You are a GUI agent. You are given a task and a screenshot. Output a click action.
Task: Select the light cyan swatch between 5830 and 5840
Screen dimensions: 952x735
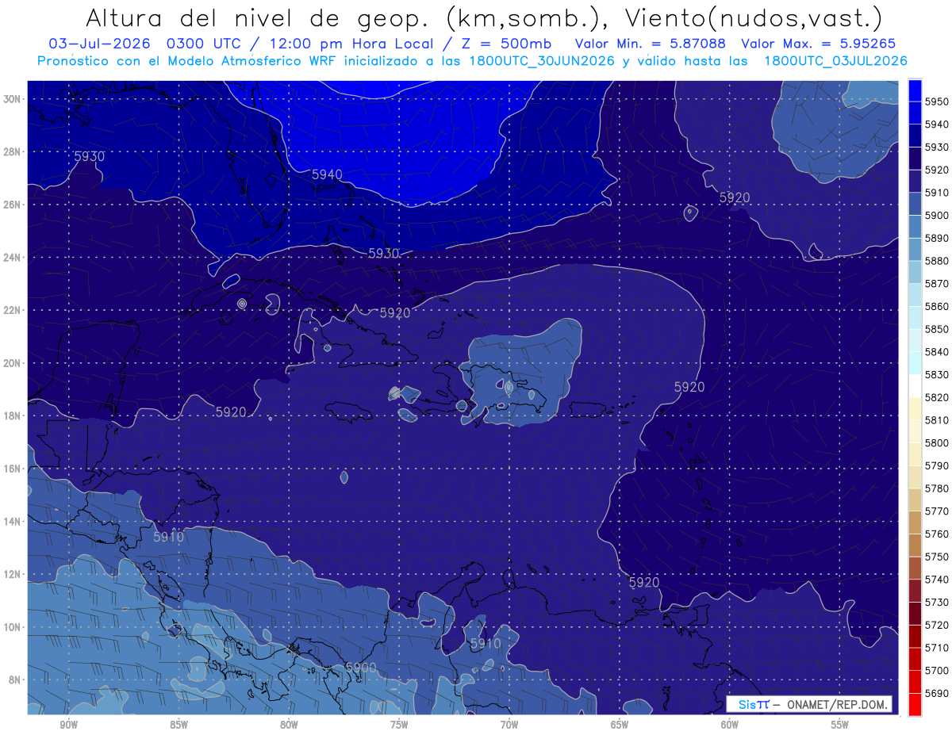(915, 362)
